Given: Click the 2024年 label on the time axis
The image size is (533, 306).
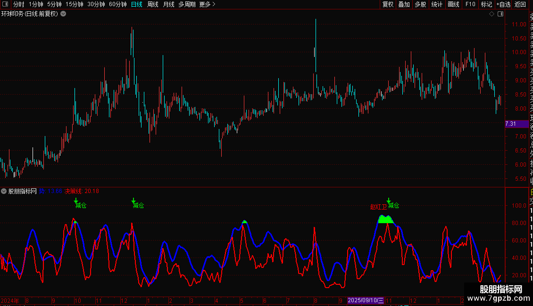Looking at the screenshot, I should pyautogui.click(x=10, y=300).
